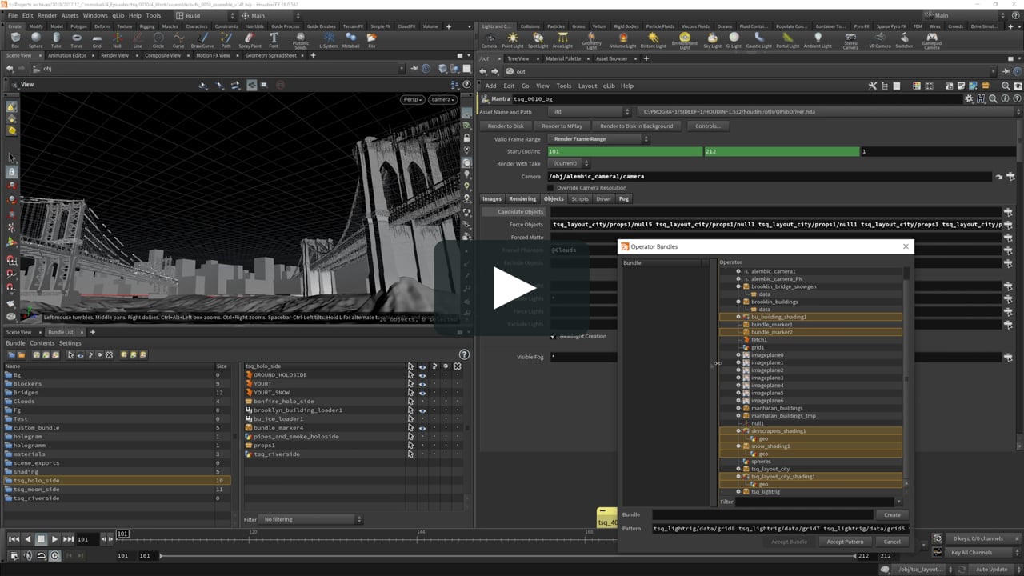Viewport: 1024px width, 576px height.
Task: Select the Sphere shelf tool
Action: click(36, 40)
